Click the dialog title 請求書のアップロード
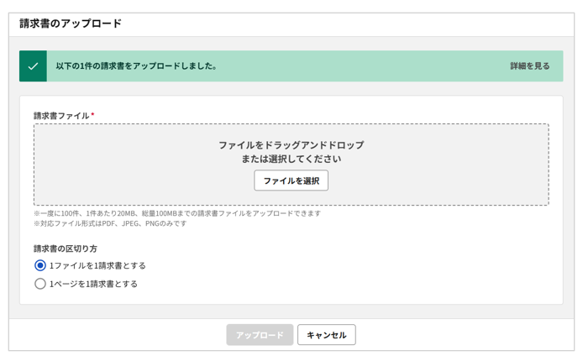 [71, 24]
